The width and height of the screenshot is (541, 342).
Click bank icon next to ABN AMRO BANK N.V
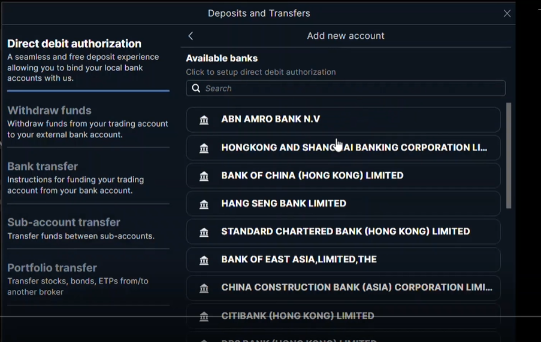204,120
